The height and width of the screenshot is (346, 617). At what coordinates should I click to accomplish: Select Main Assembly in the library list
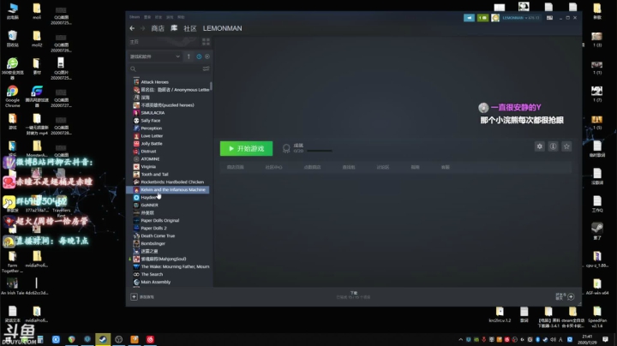155,282
